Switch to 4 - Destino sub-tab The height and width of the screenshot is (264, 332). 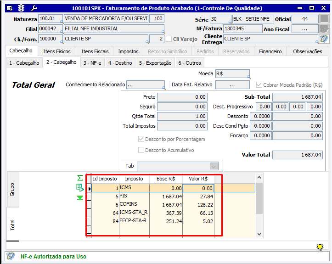tap(120, 63)
